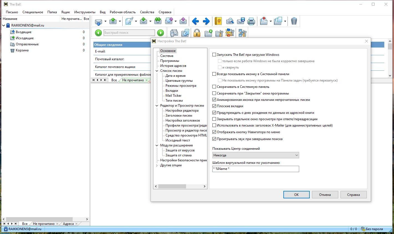Click the create new folder icon
Viewport: 394px width, 234px height.
tap(208, 33)
